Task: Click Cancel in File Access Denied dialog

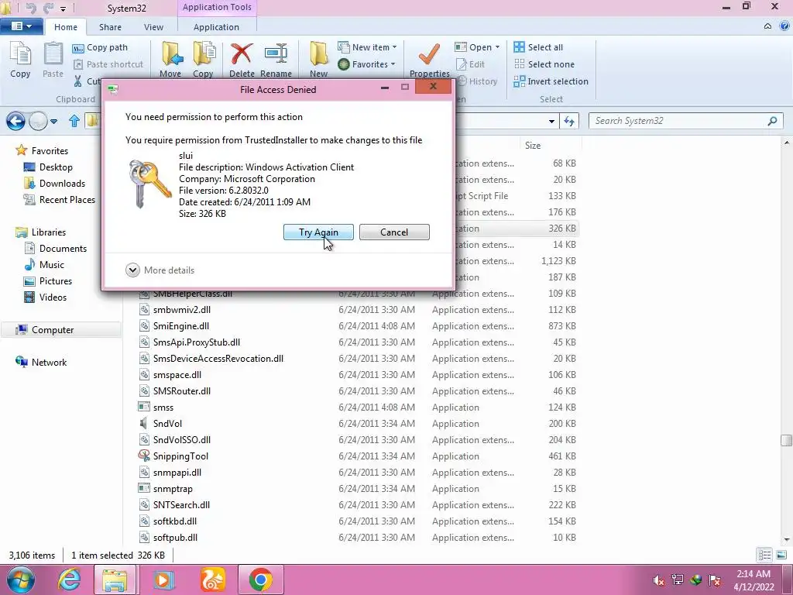Action: point(394,232)
